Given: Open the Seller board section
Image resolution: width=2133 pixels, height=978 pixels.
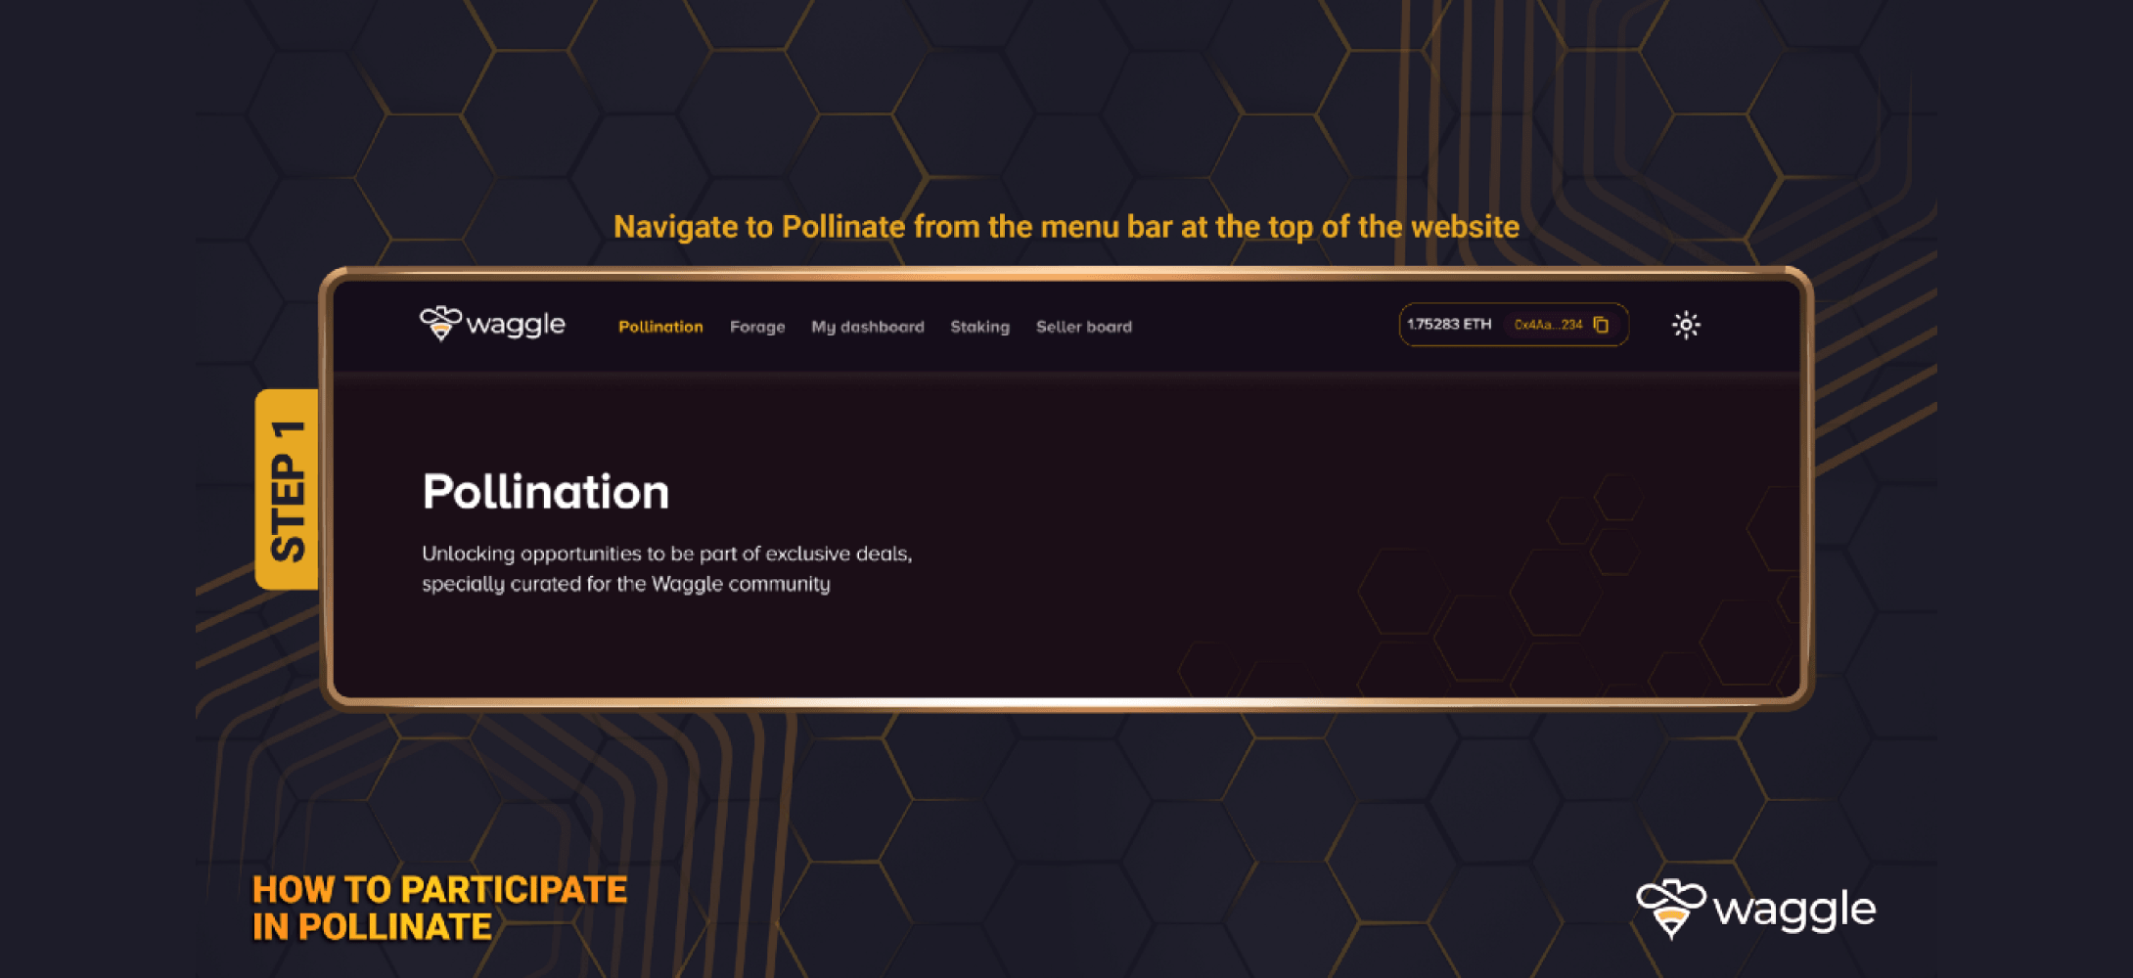Looking at the screenshot, I should coord(1083,327).
